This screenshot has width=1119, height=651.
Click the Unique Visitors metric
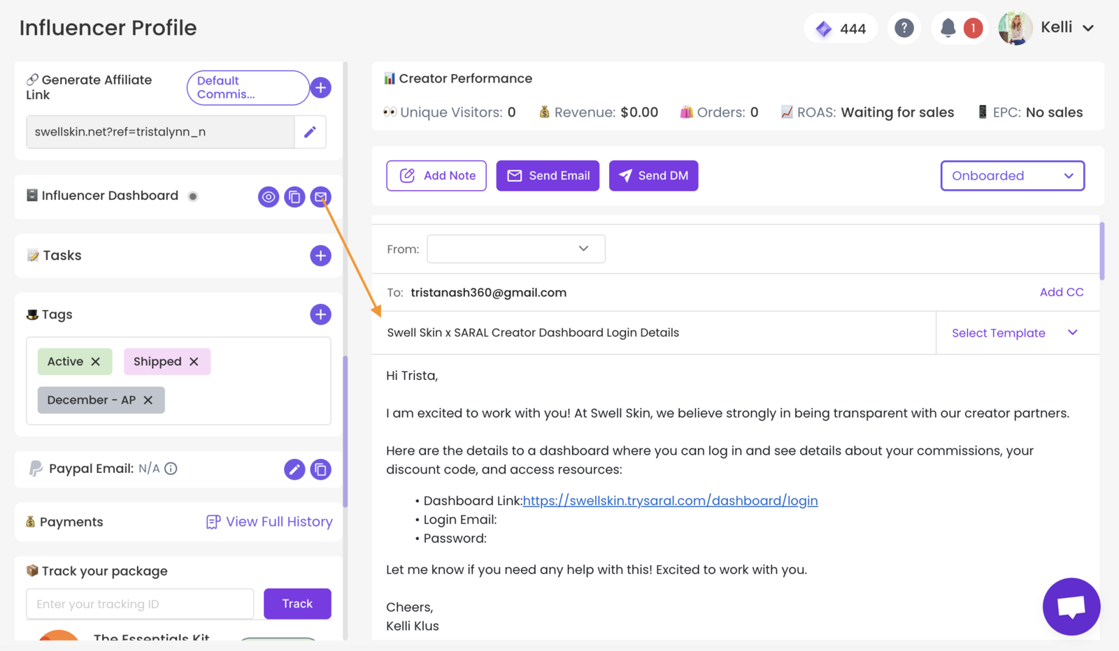pos(450,112)
